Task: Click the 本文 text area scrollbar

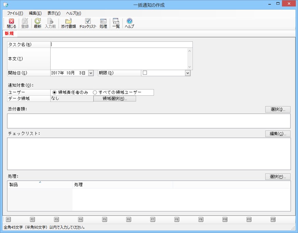Action: point(190,59)
